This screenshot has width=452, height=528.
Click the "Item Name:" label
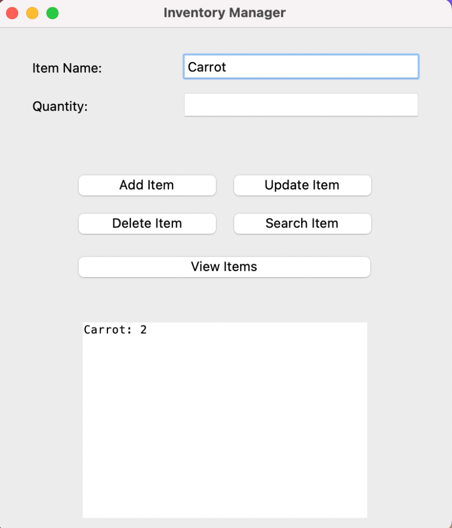point(67,68)
